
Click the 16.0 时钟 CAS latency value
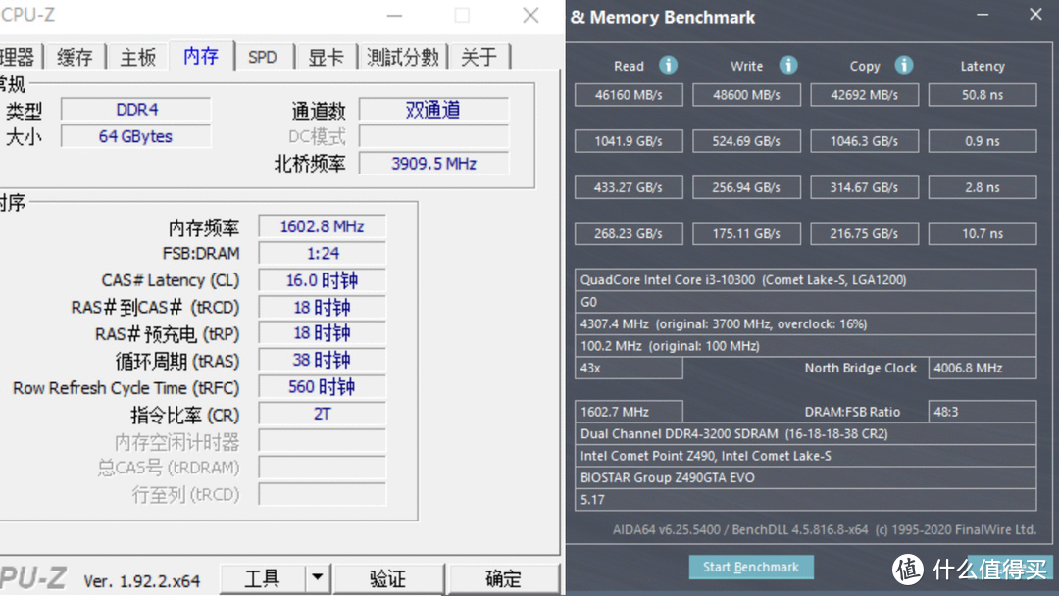pyautogui.click(x=323, y=280)
